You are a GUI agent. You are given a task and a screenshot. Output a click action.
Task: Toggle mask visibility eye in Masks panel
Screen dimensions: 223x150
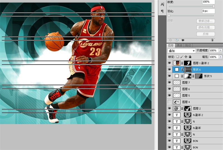pos(183,40)
